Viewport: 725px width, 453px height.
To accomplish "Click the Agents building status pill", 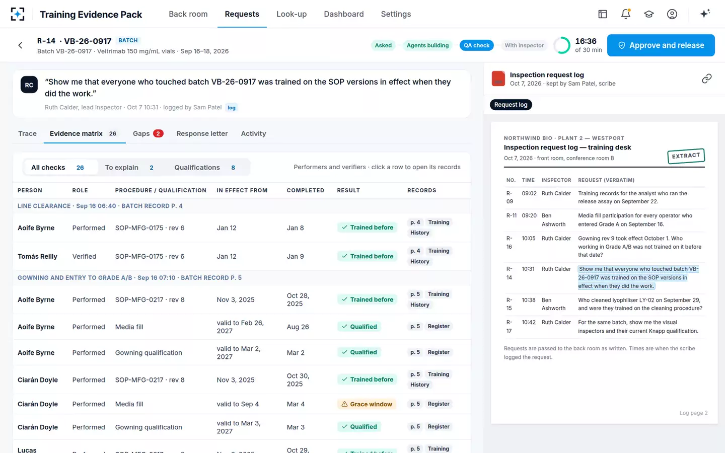I will [427, 45].
